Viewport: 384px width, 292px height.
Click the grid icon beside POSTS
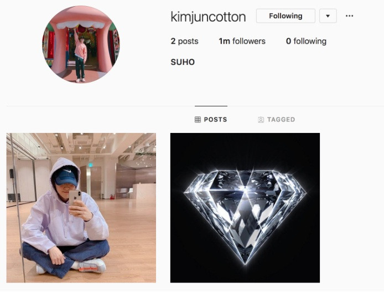click(x=198, y=119)
